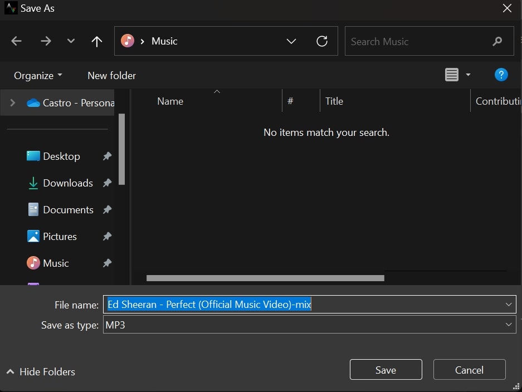Open the Organize menu
This screenshot has height=392, width=522.
(38, 76)
